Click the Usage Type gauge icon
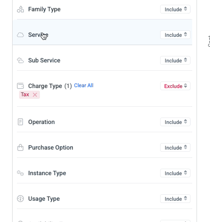The height and width of the screenshot is (222, 210). pos(20,199)
